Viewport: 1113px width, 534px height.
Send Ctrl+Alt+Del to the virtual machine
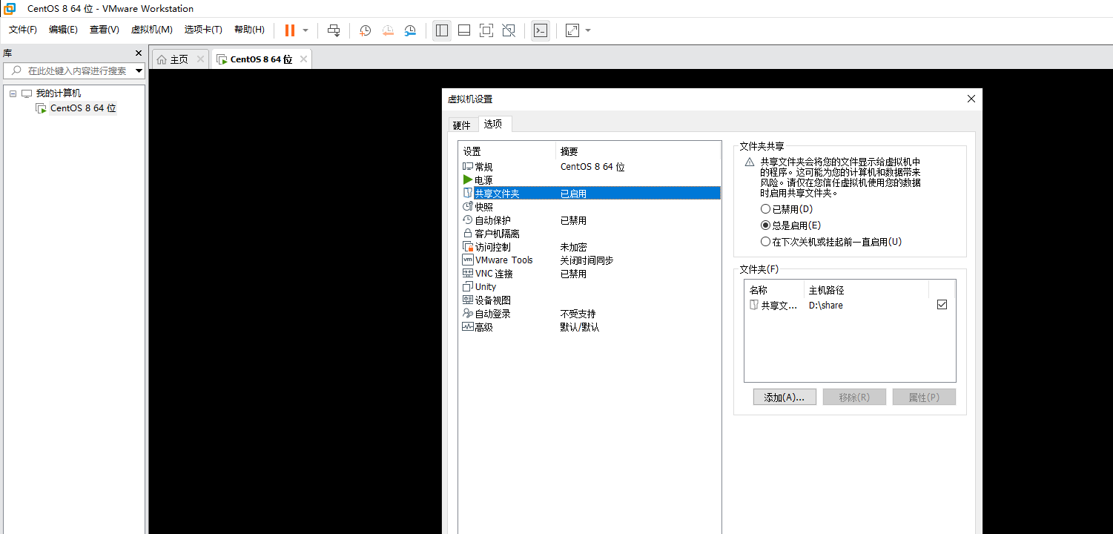pos(334,30)
